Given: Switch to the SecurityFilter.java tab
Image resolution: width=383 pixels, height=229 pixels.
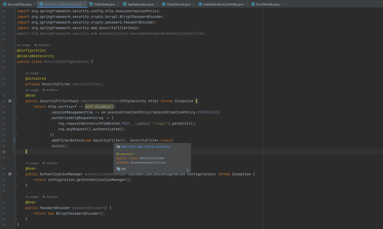Looking at the screenshot, I should (20, 4).
